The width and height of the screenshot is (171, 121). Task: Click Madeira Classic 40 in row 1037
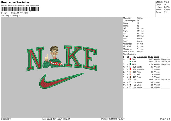pyautogui.click(x=162, y=59)
